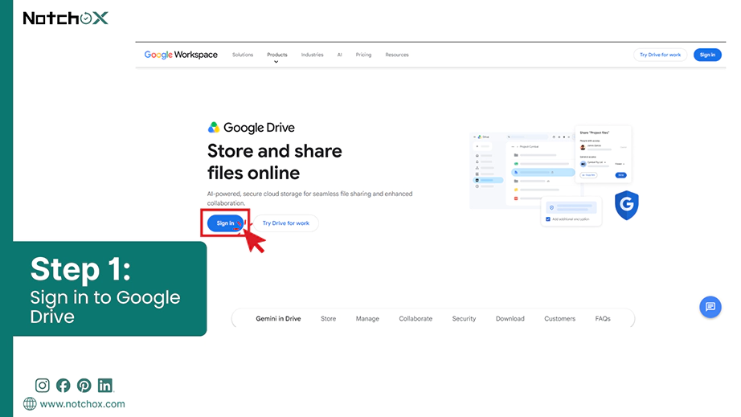Open the LinkedIn icon link

105,386
